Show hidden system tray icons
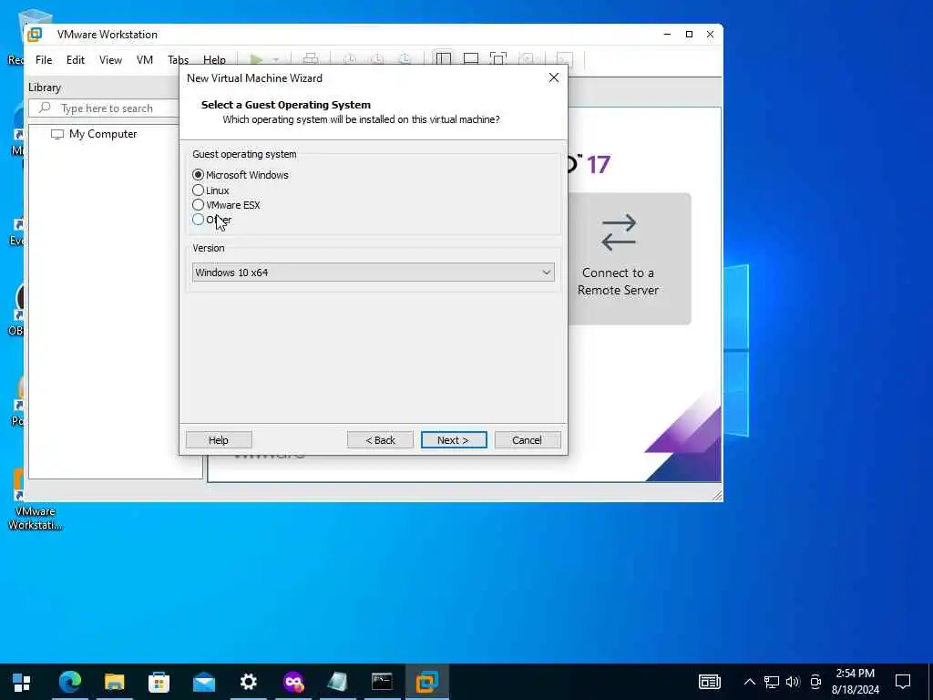The height and width of the screenshot is (700, 933). click(x=750, y=682)
